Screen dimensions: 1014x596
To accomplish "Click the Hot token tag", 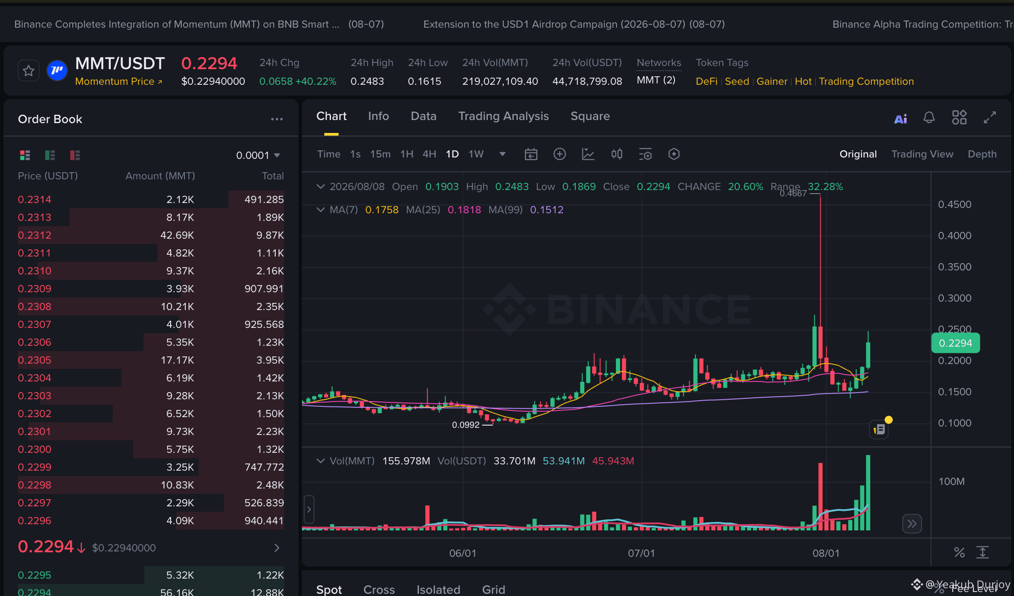I will click(803, 82).
